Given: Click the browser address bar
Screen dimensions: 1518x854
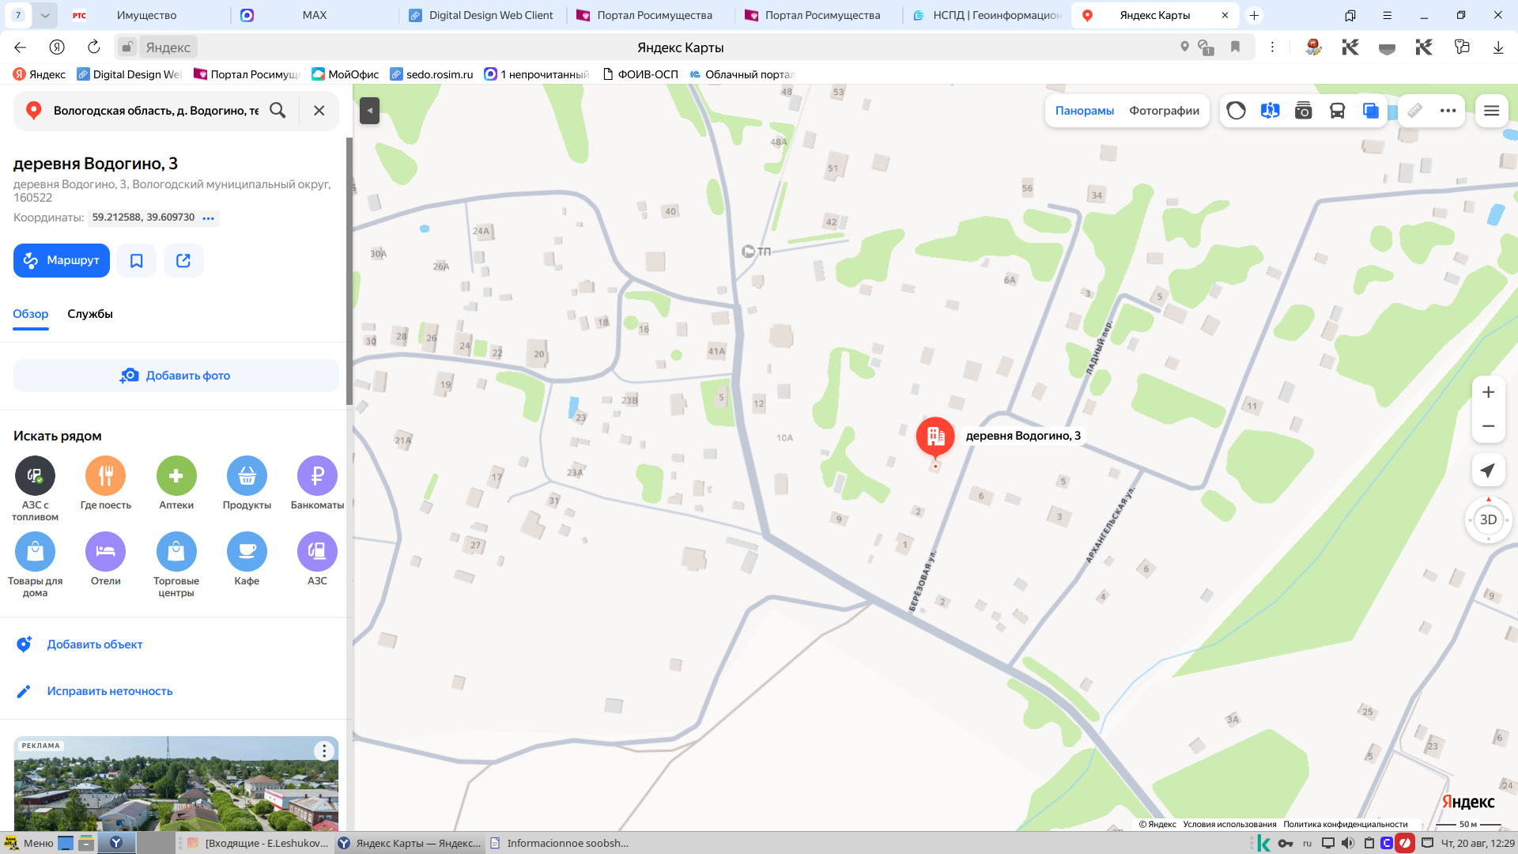Looking at the screenshot, I should (x=680, y=47).
